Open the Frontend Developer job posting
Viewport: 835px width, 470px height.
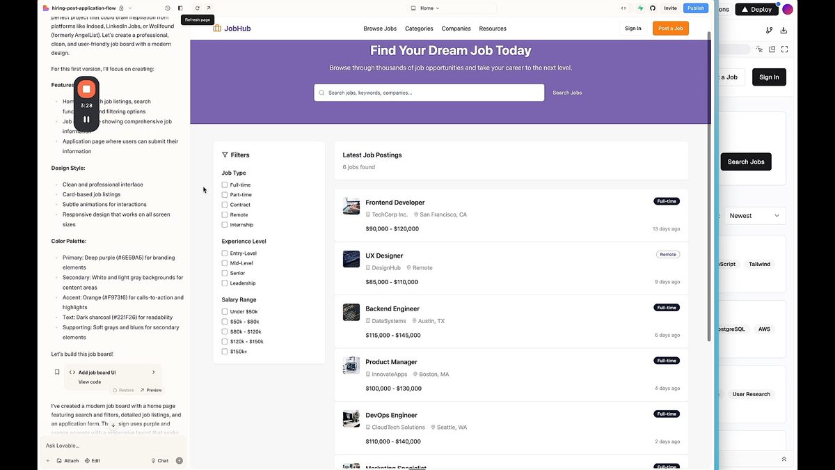point(395,203)
